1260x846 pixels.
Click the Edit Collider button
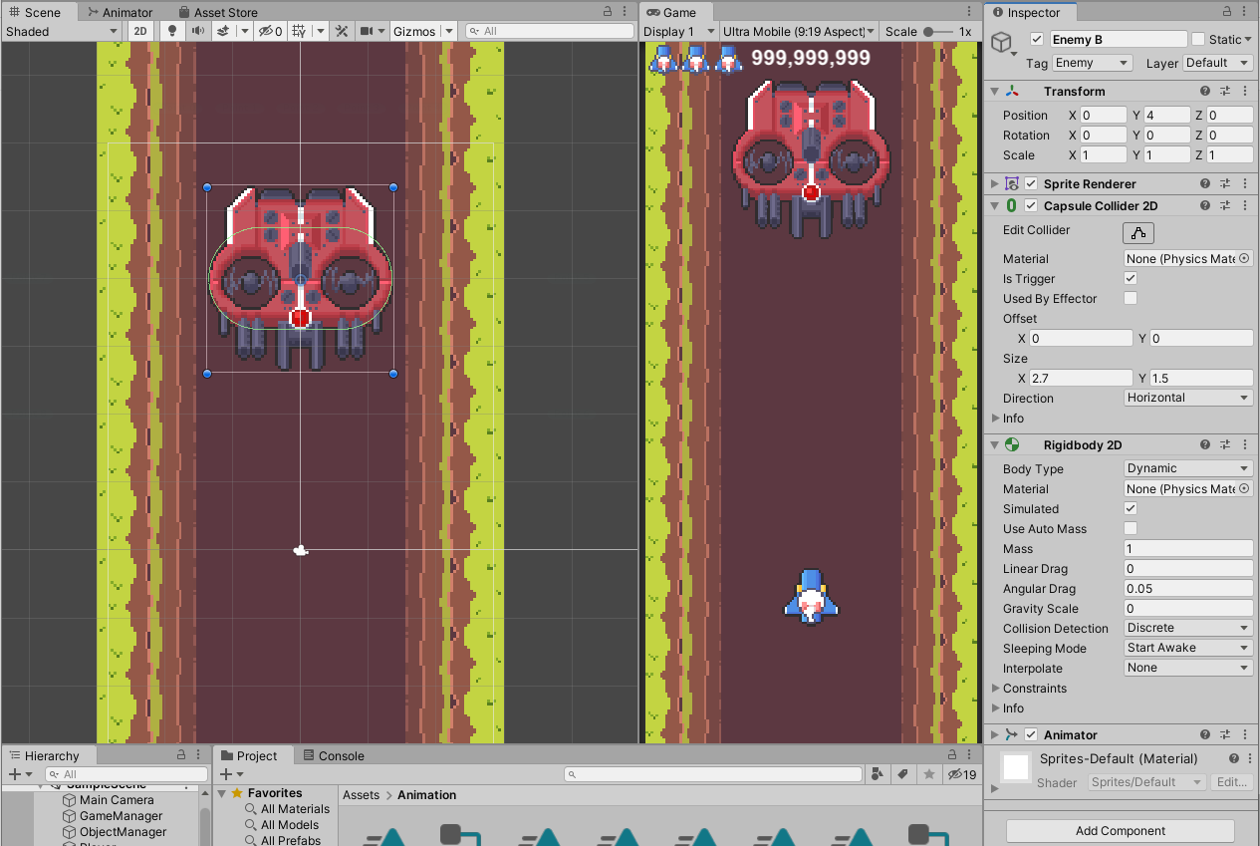[1138, 232]
